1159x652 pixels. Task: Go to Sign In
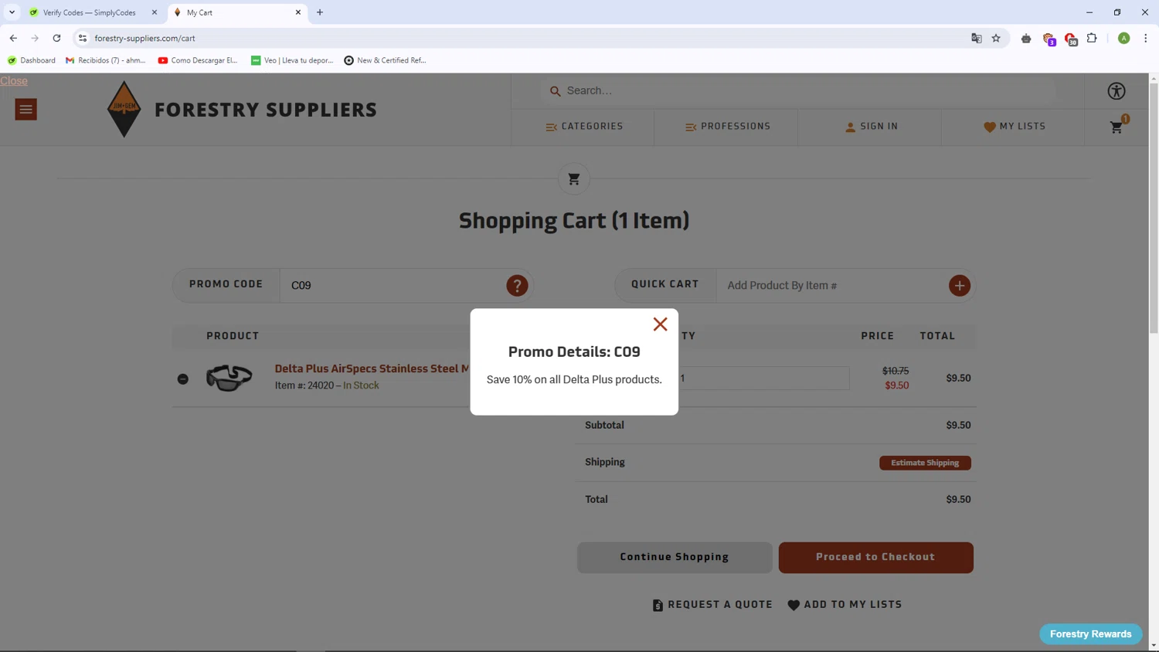click(872, 127)
